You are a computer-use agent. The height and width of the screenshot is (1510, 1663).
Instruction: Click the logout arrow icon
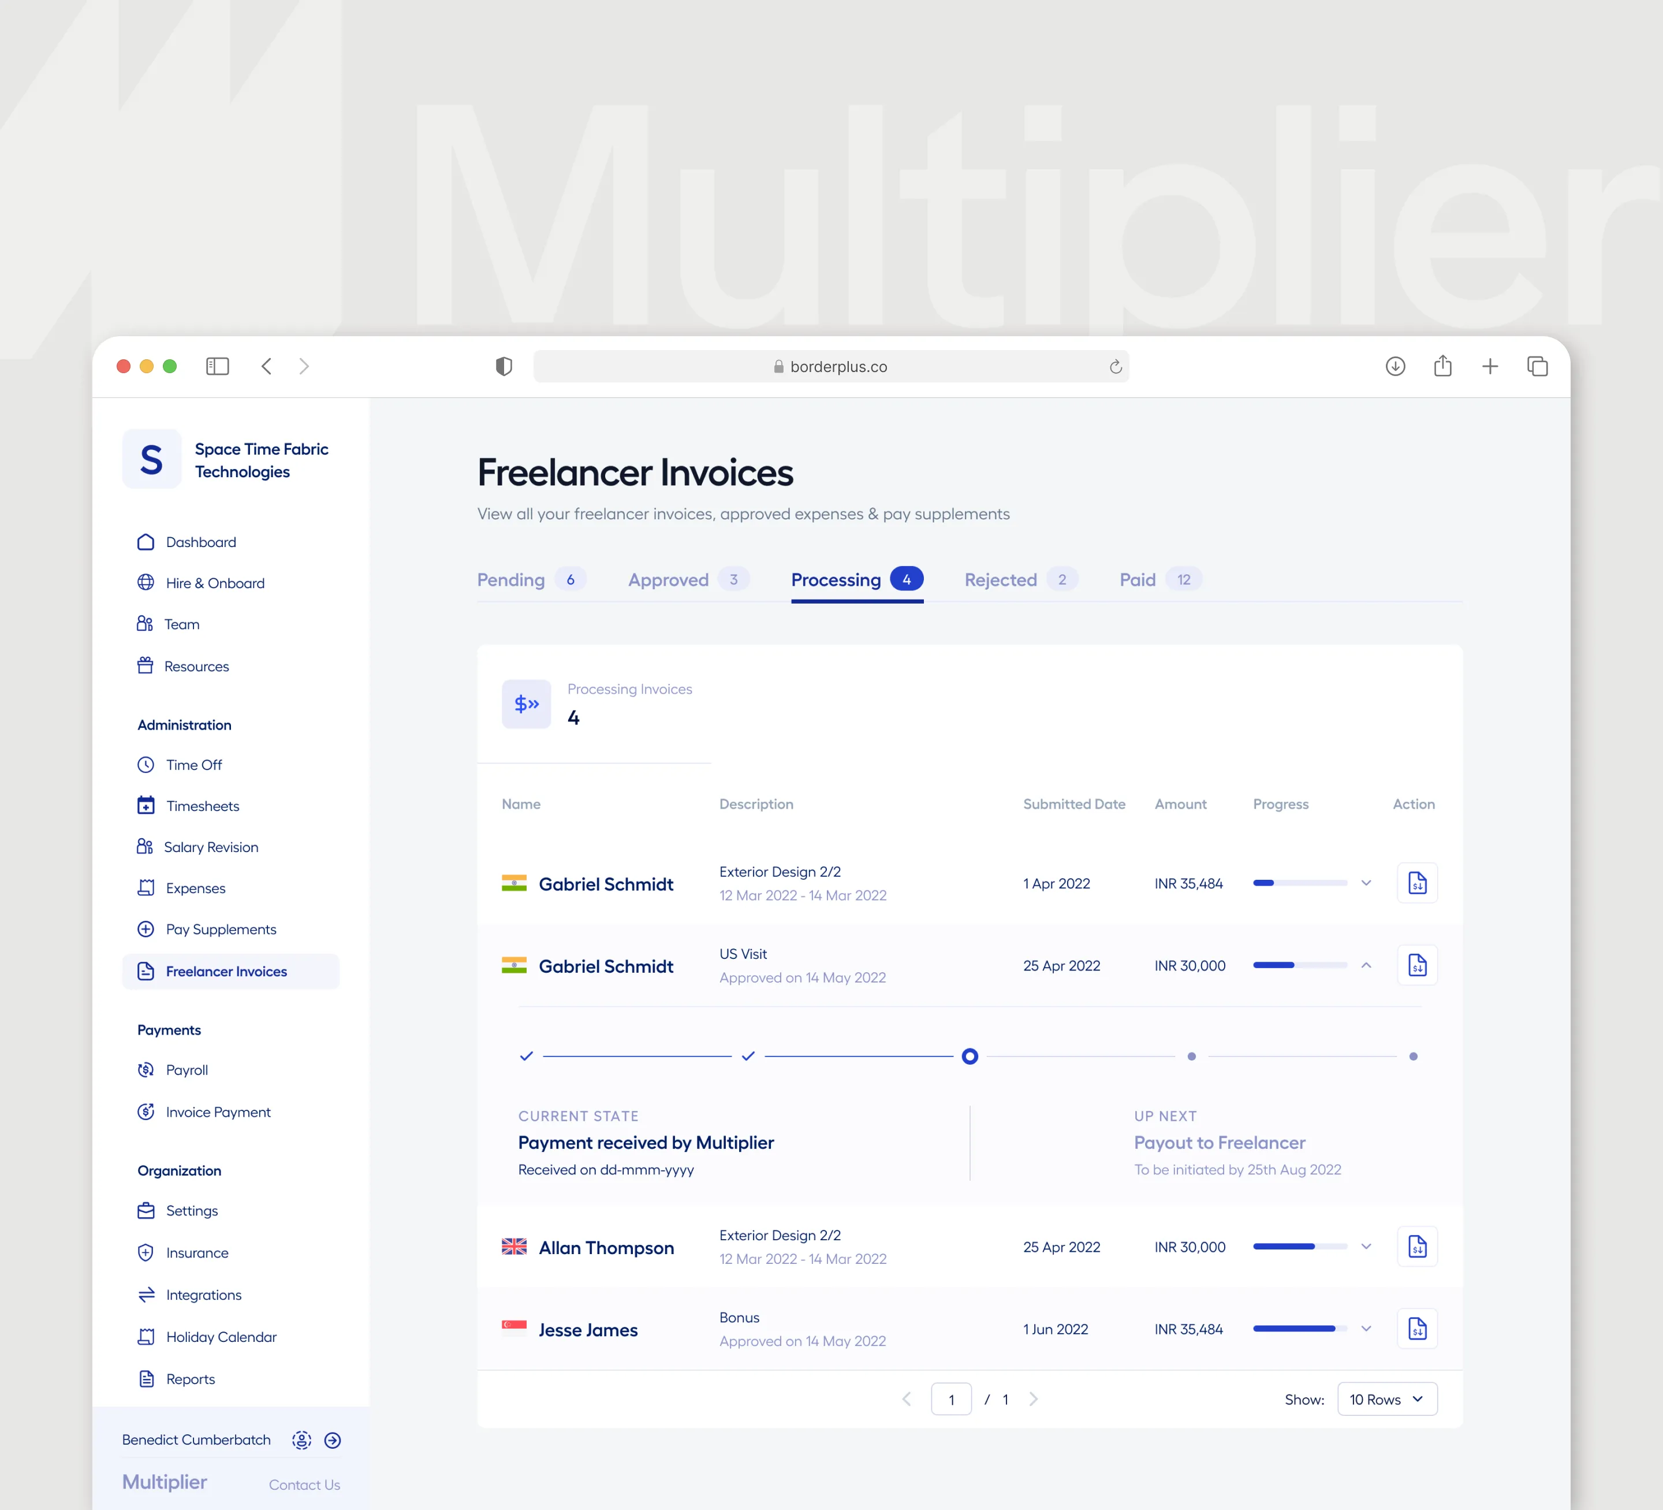coord(333,1440)
